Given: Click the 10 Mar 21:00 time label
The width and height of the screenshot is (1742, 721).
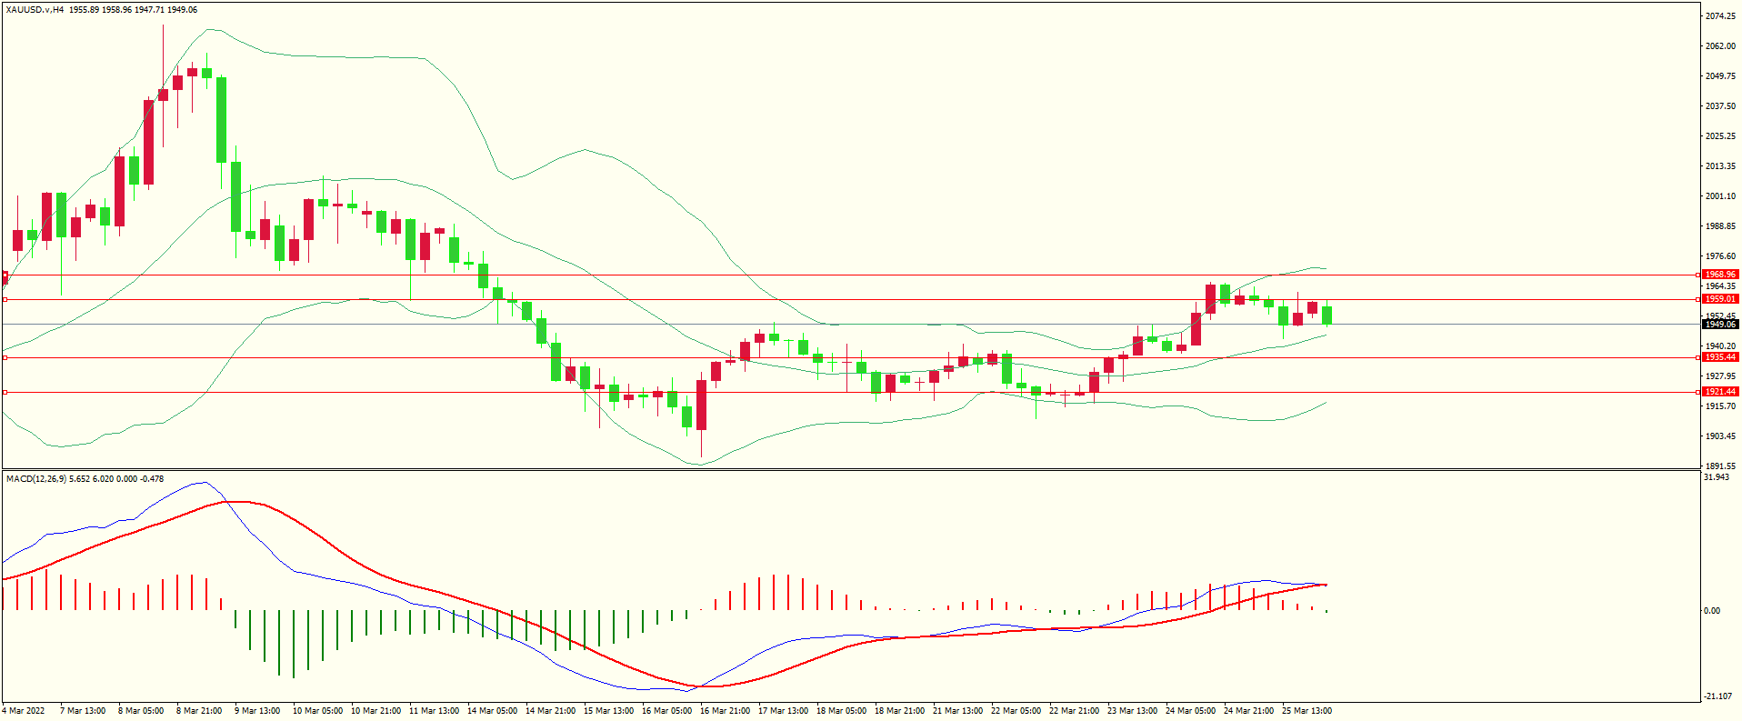Looking at the screenshot, I should point(375,711).
